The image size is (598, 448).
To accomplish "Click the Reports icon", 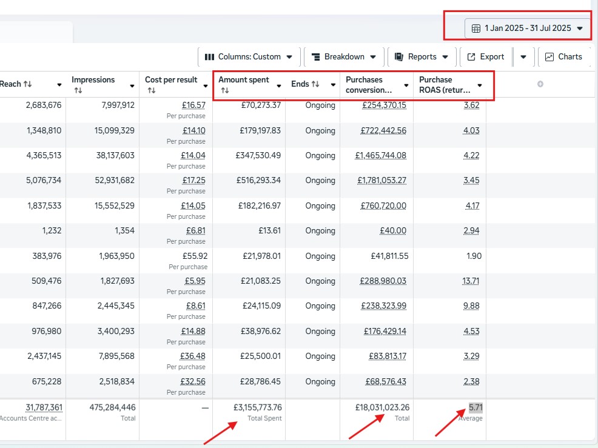I will click(399, 57).
